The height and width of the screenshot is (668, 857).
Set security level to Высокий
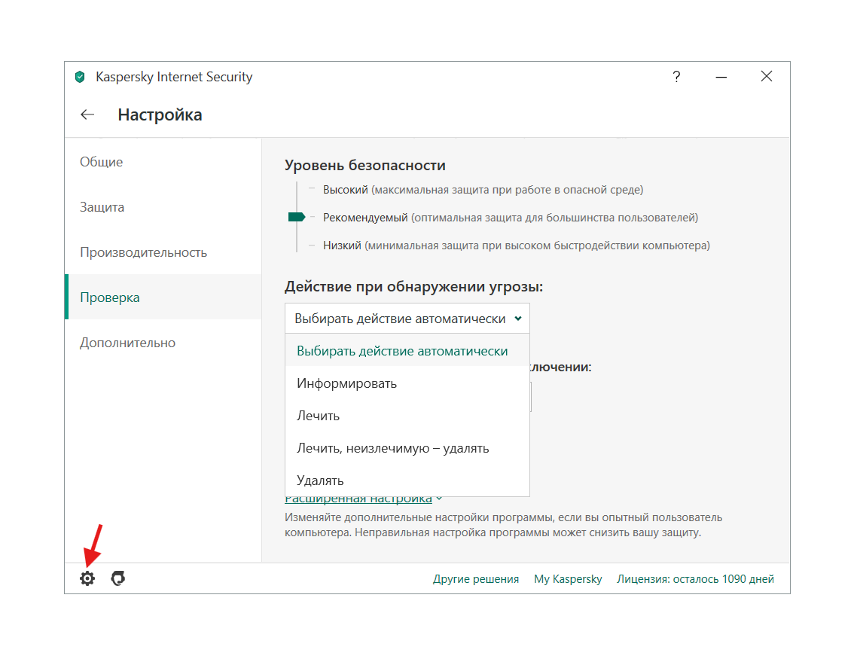point(483,190)
